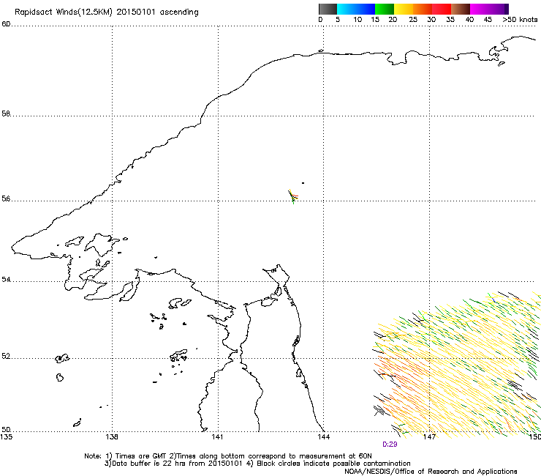Select the brown 35-40 knots legend segment
Screen dimensions: 541x476
coord(461,9)
